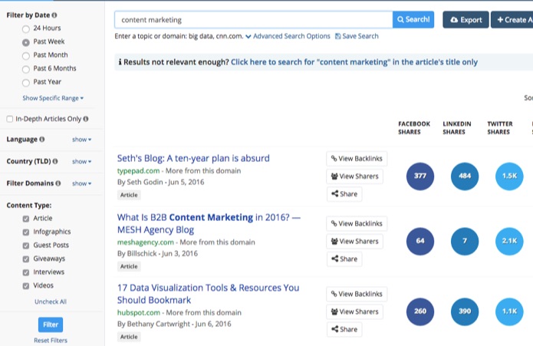533x346 pixels.
Task: Click the Export button
Action: 466,20
